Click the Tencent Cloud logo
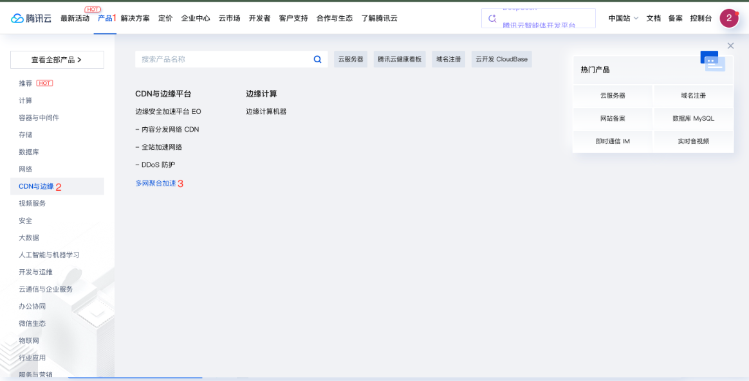 (31, 18)
